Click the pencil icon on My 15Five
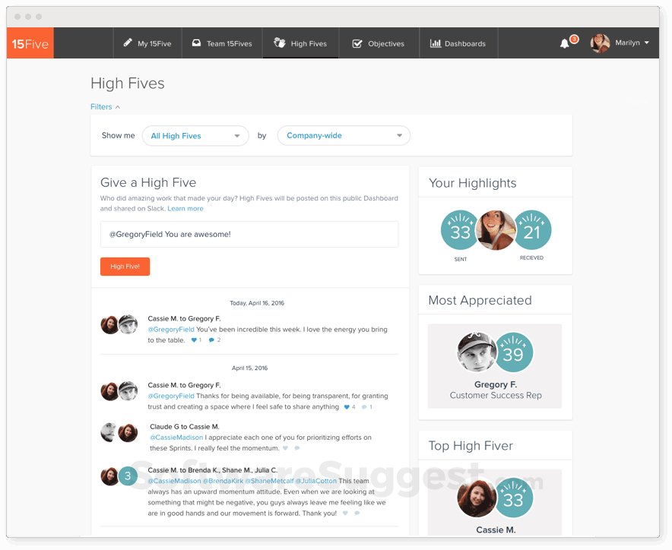The height and width of the screenshot is (550, 672). pos(128,43)
